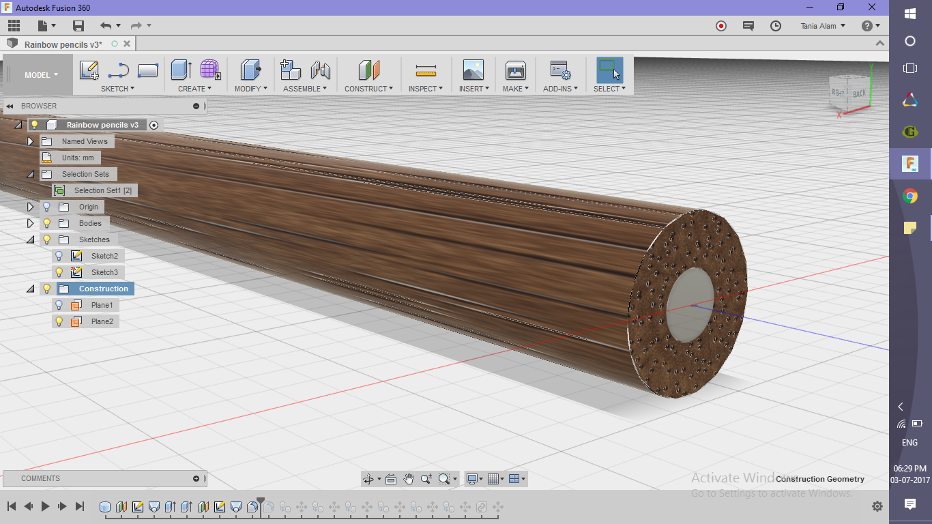Open the data panel grid icon
Image resolution: width=932 pixels, height=524 pixels.
point(14,26)
